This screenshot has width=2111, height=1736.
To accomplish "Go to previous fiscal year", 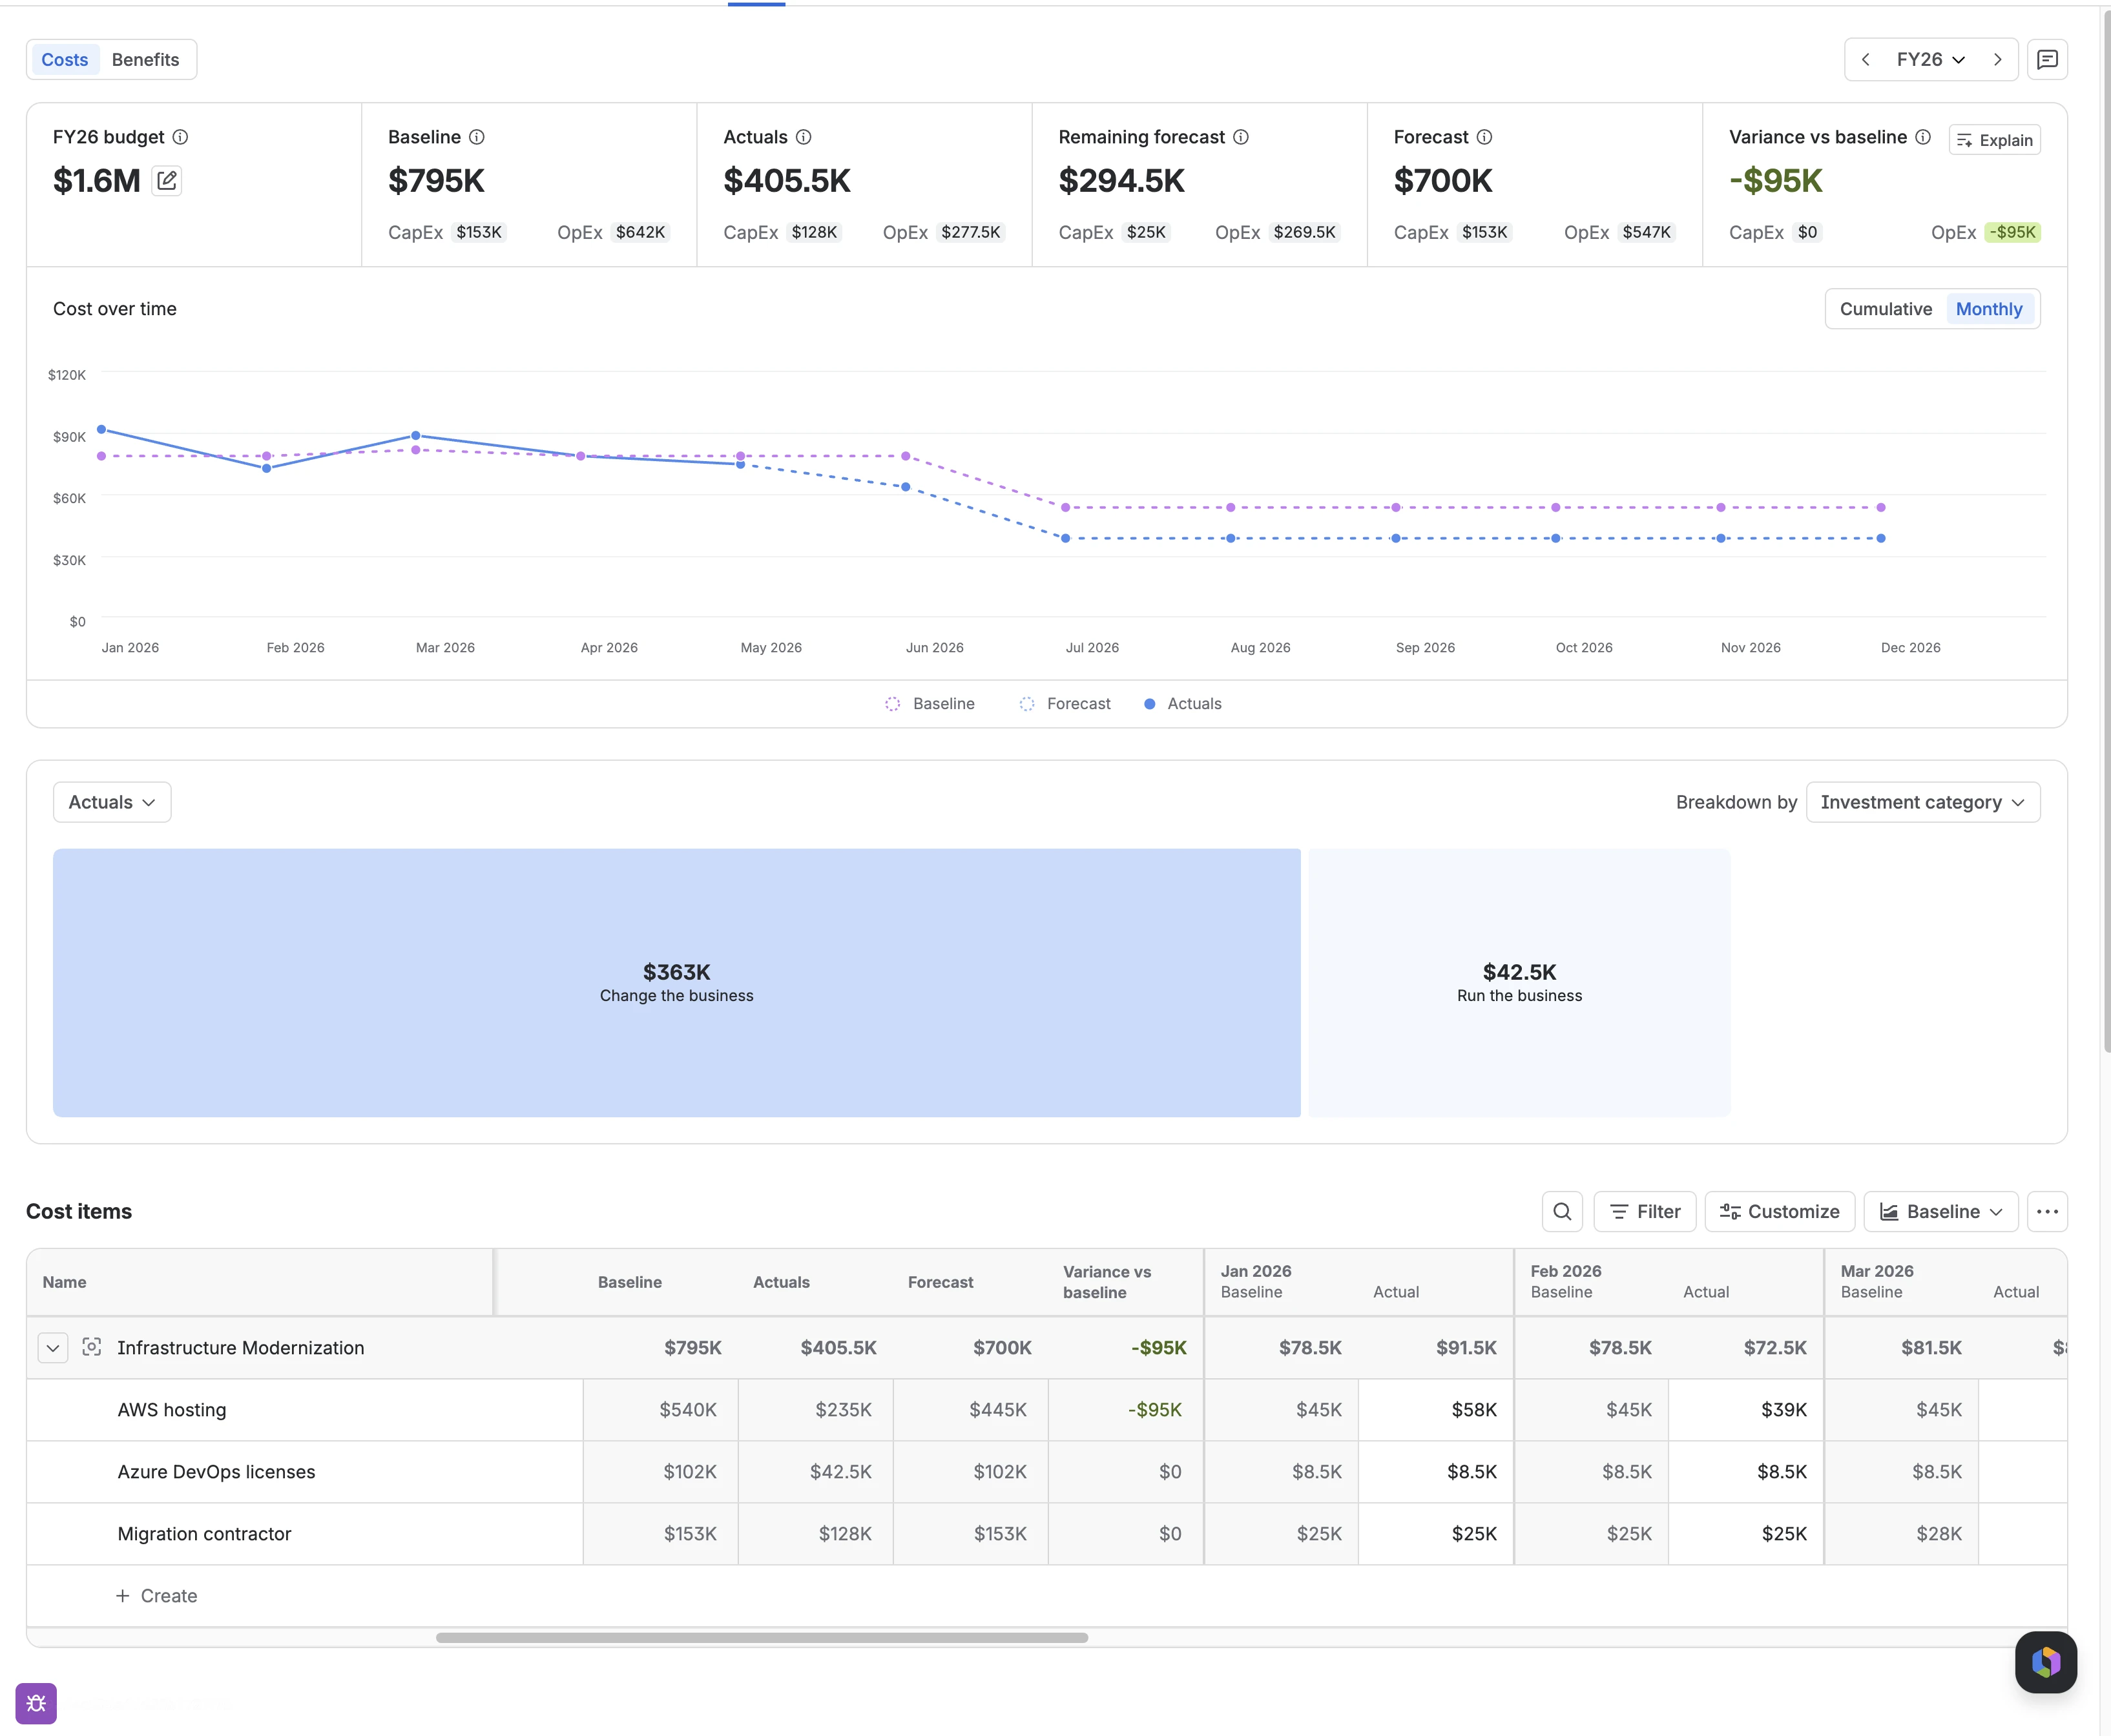I will [x=1866, y=59].
